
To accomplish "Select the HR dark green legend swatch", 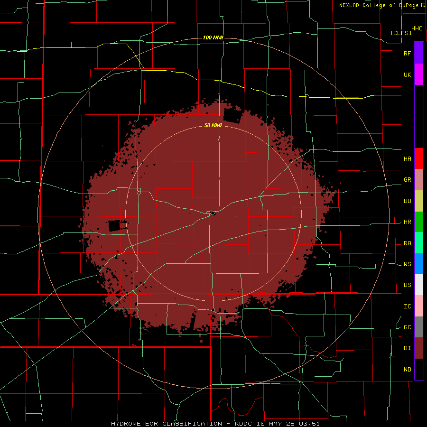I will tap(419, 222).
